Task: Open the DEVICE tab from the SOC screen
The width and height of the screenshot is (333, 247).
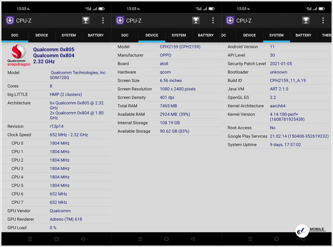Action: point(42,35)
